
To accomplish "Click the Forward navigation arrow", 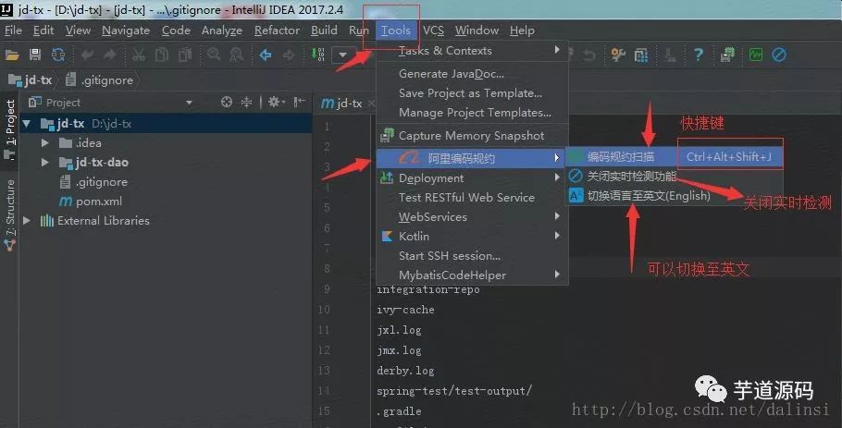I will 289,55.
